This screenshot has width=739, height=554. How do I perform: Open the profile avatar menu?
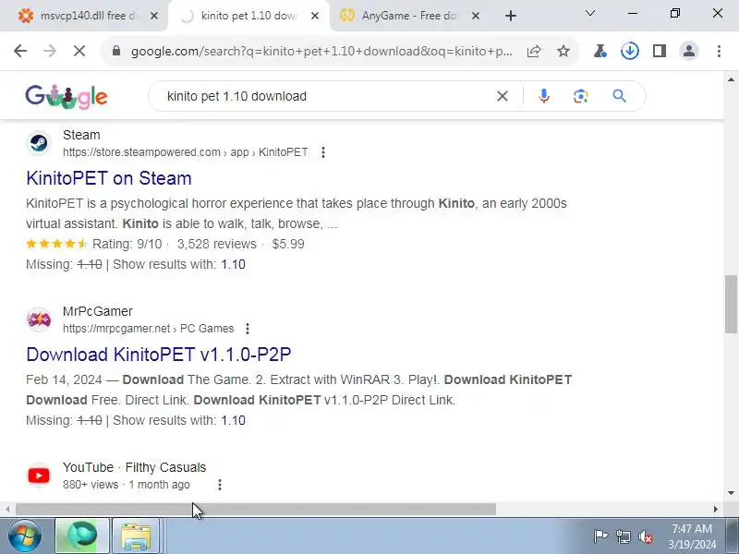click(689, 51)
